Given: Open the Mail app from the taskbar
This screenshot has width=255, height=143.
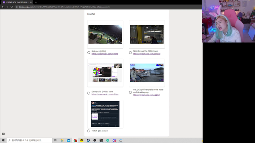Looking at the screenshot, I should (x=69, y=140).
